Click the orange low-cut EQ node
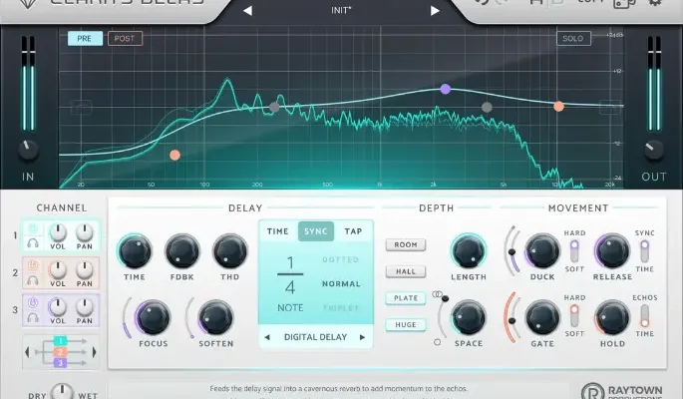683x399 pixels. [x=175, y=155]
